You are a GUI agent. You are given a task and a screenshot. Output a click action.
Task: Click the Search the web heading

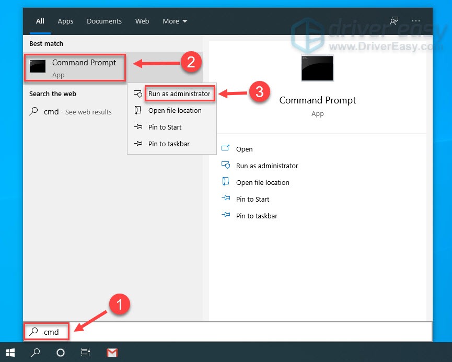[52, 94]
